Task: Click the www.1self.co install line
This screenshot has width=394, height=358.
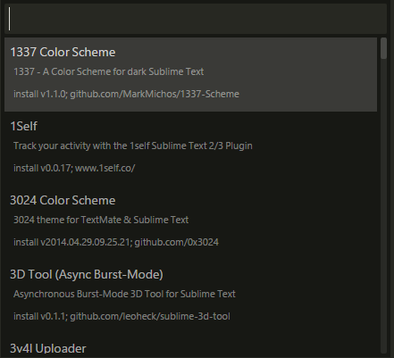Action: (74, 168)
